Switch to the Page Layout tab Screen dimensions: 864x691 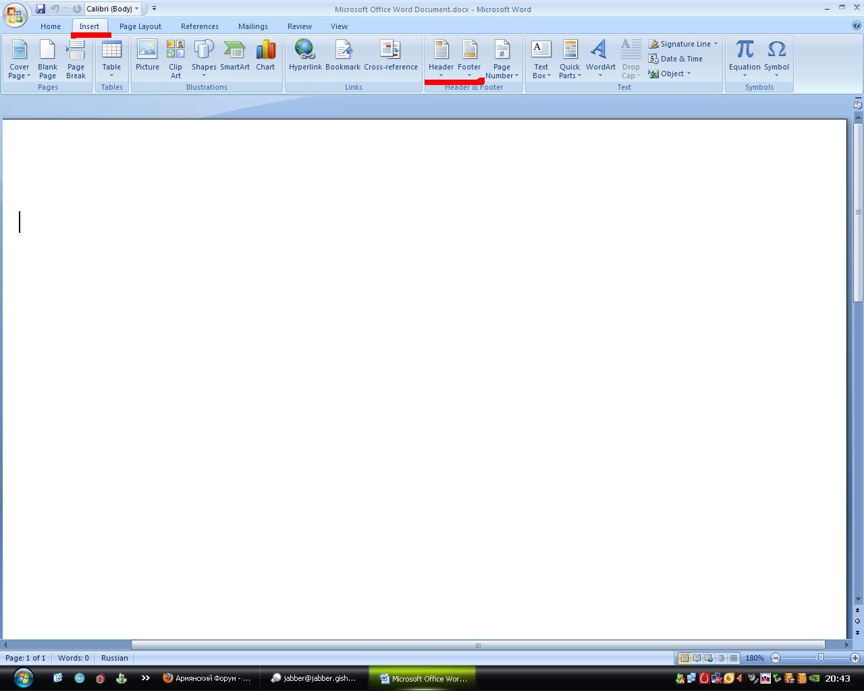pos(140,26)
